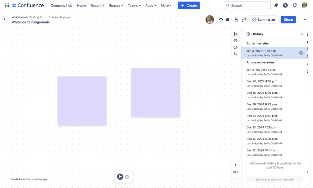Click Restore as new whiteboard button
The image size is (313, 188).
tap(274, 180)
